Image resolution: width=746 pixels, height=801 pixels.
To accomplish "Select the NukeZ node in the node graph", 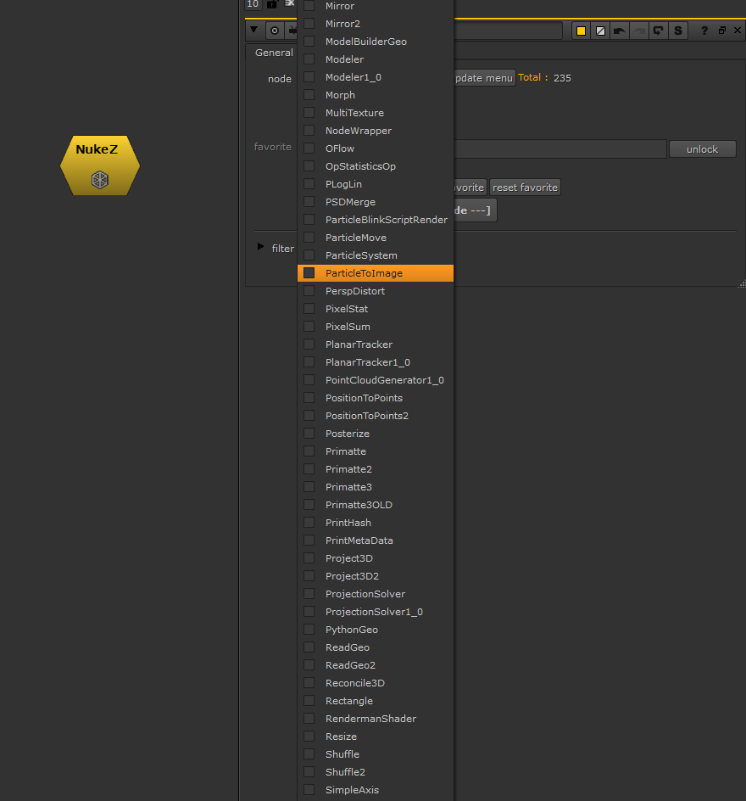I will 99,165.
